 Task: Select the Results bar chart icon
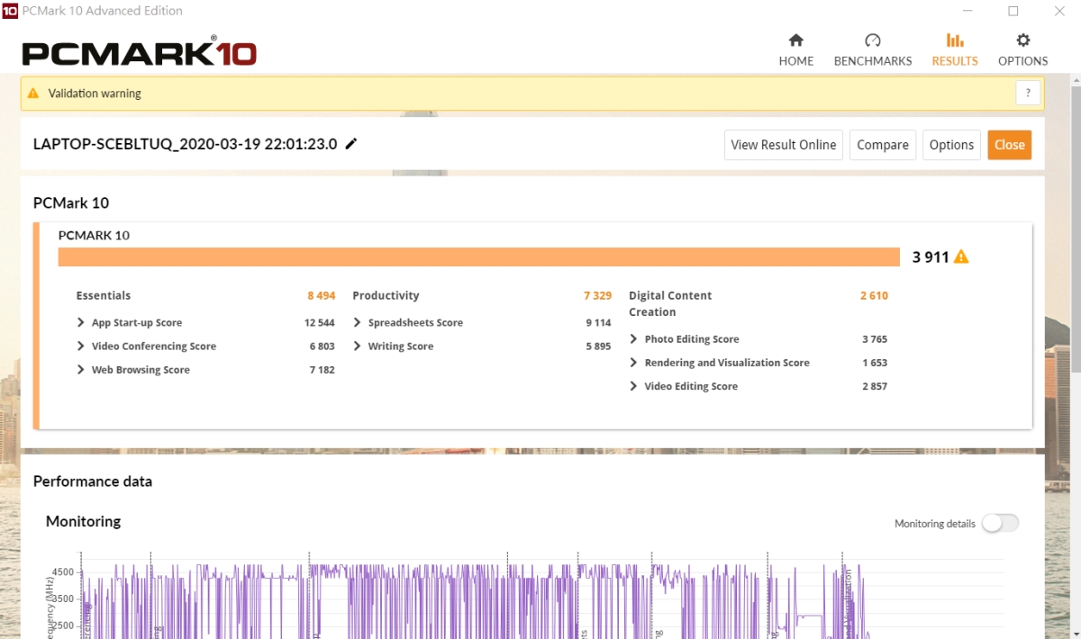[955, 40]
